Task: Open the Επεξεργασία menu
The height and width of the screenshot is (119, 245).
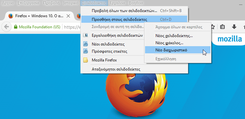Action: [28, 3]
